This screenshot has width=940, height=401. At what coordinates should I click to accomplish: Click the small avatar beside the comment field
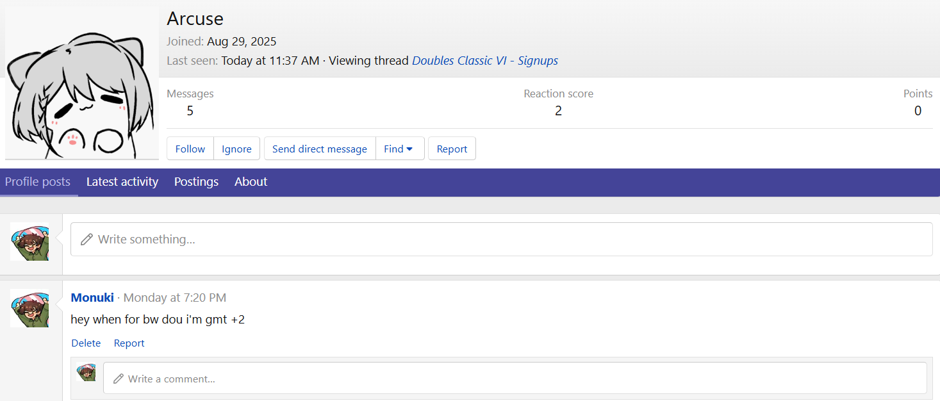[x=86, y=373]
